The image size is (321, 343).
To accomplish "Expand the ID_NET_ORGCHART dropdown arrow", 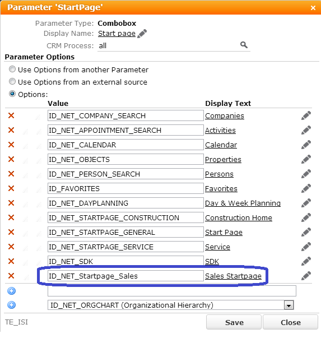I will [289, 305].
